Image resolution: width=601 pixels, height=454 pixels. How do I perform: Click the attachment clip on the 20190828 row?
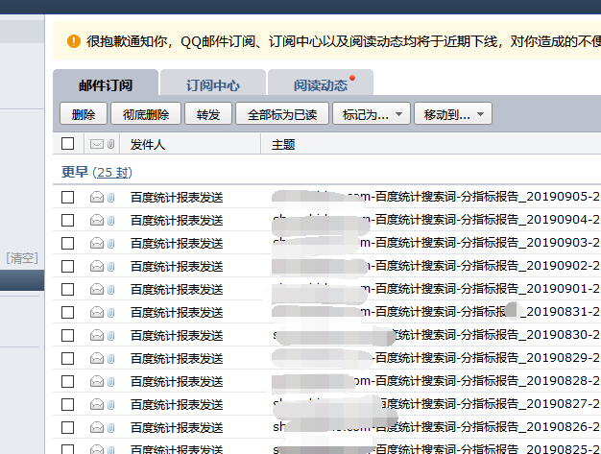click(111, 382)
